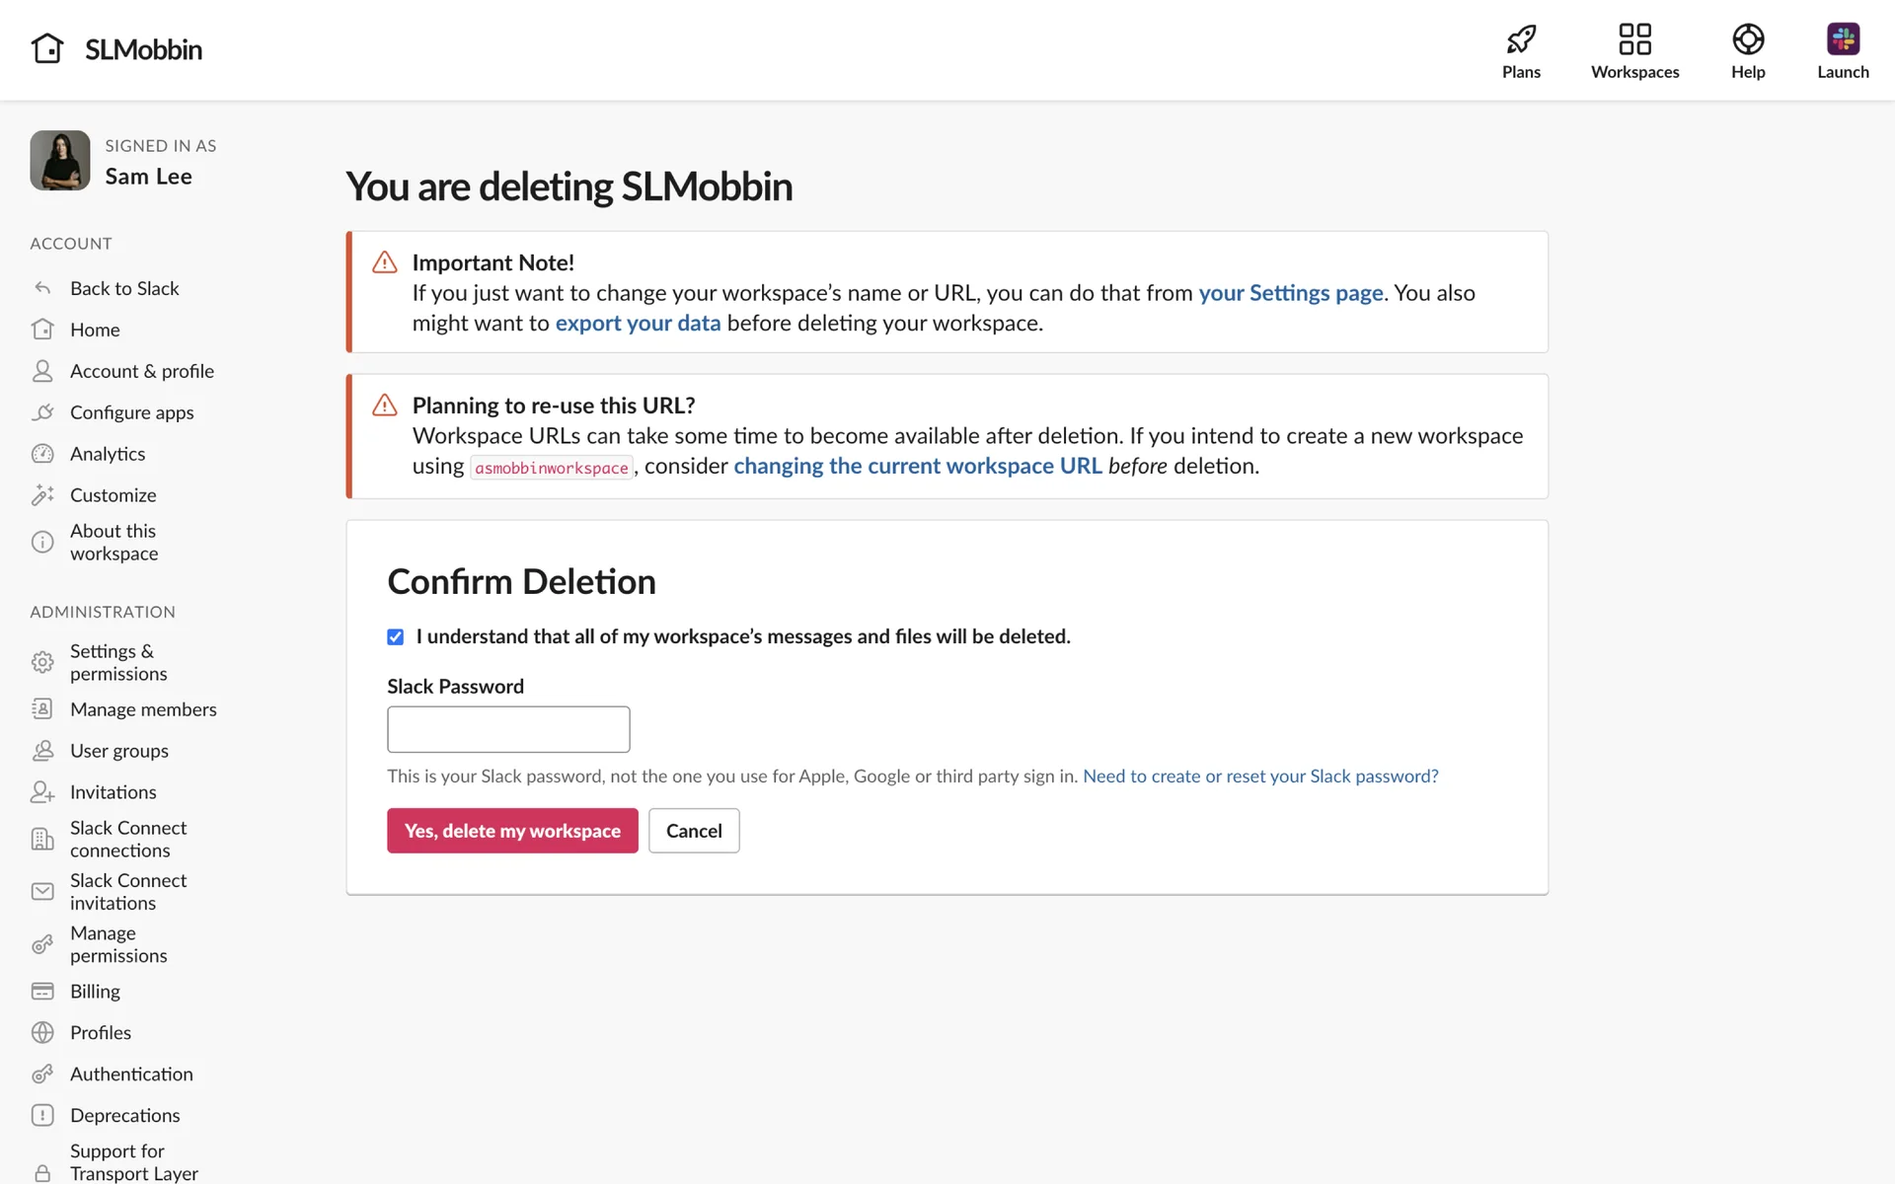Cancel the workspace deletion
Screen dimensions: 1895x1184
tap(694, 831)
